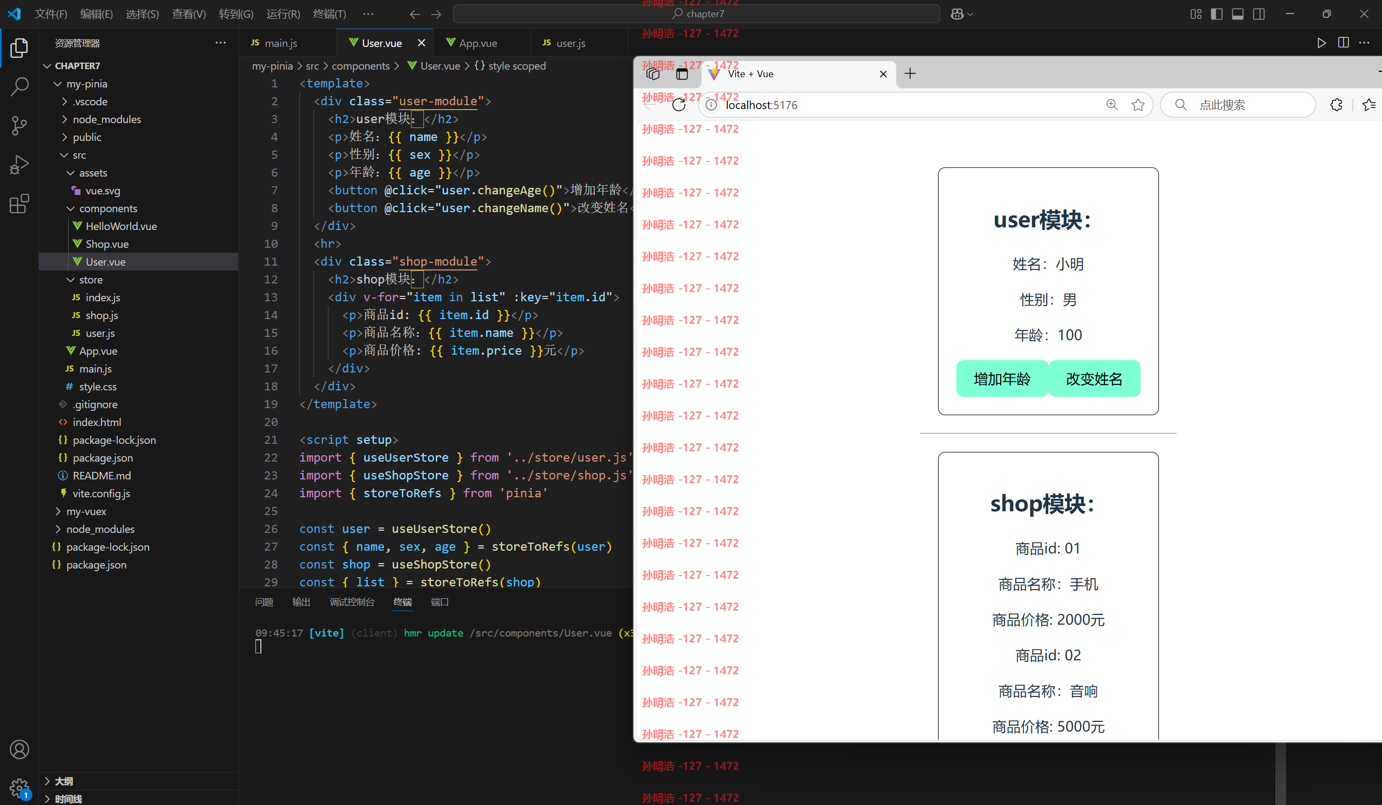Go back with the navigation arrow
The width and height of the screenshot is (1382, 805).
point(415,14)
